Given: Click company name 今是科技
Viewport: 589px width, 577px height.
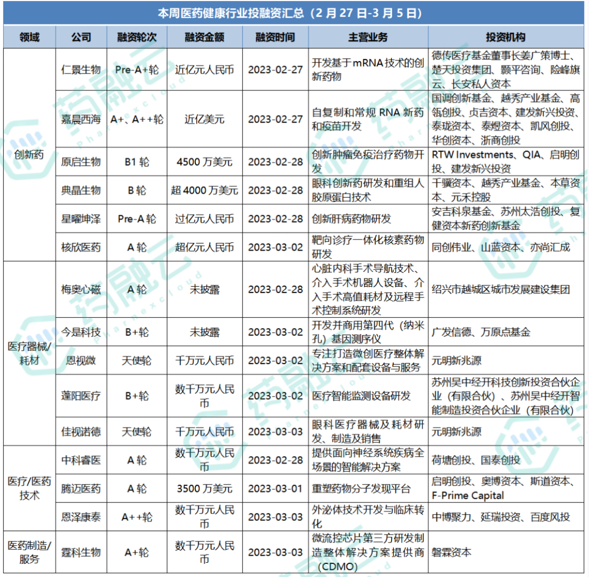Looking at the screenshot, I should point(81,332).
